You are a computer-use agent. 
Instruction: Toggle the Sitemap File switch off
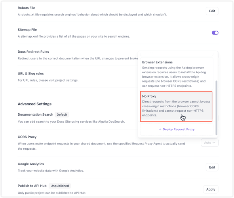[x=215, y=33]
